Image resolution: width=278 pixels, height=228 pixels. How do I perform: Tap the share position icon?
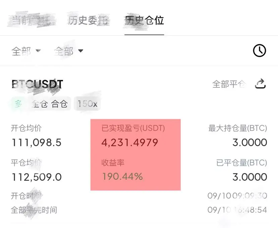click(260, 84)
